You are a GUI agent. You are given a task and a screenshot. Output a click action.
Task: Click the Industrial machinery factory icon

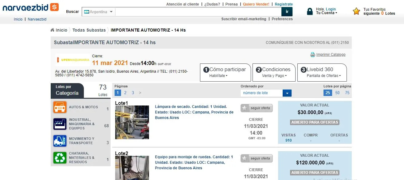(60, 124)
